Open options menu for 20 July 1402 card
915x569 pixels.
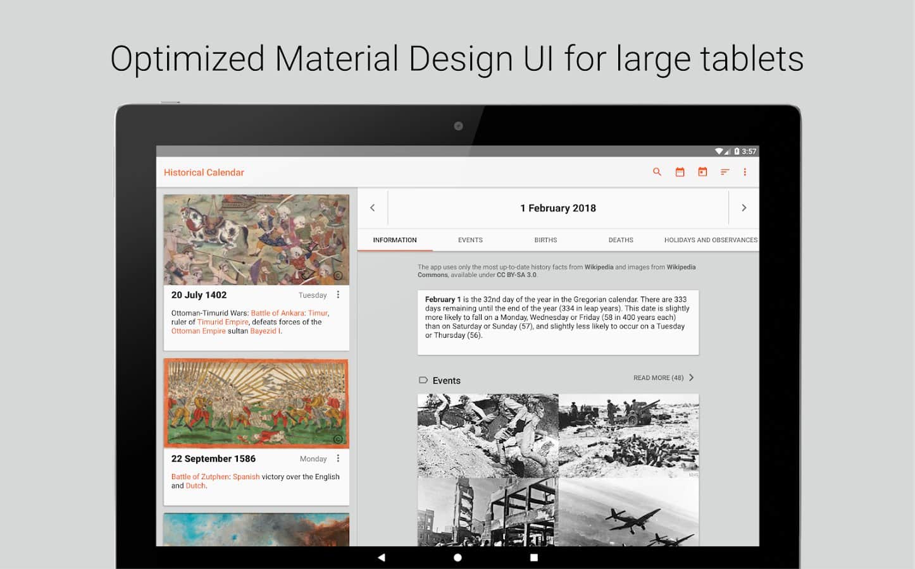coord(338,295)
